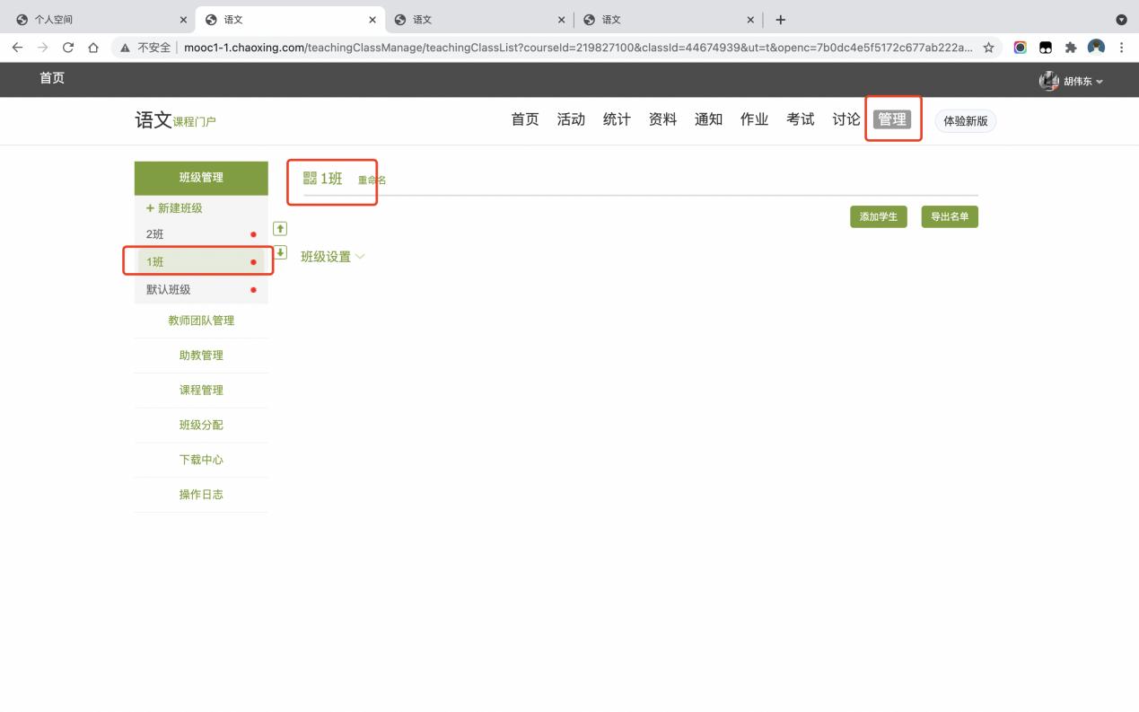This screenshot has height=712, width=1139.
Task: Open 作业 in course navigation
Action: coord(754,119)
